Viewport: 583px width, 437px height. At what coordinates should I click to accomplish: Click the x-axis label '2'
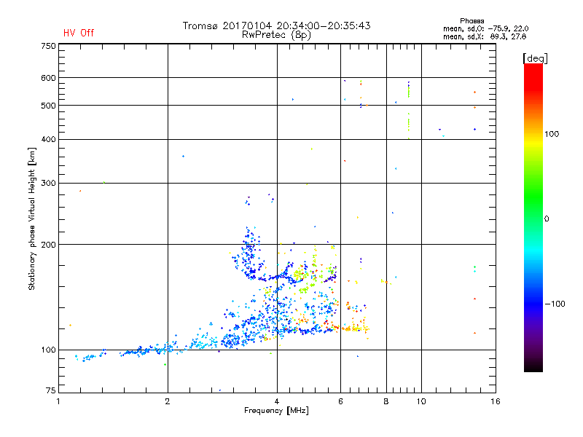168,401
